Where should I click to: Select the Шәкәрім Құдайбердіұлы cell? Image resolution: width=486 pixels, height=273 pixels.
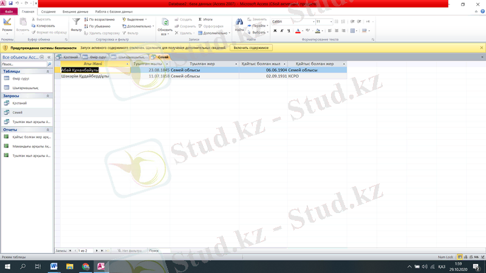pos(95,76)
